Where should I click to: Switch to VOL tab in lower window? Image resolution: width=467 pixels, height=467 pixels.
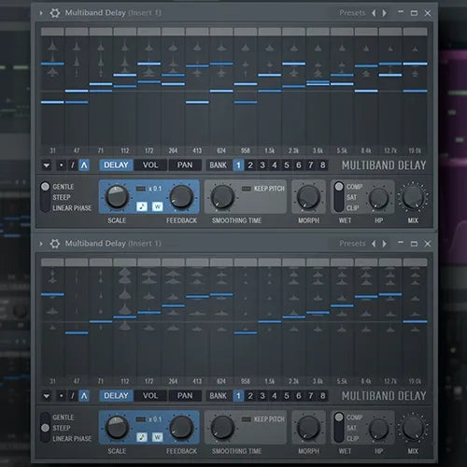tap(150, 396)
